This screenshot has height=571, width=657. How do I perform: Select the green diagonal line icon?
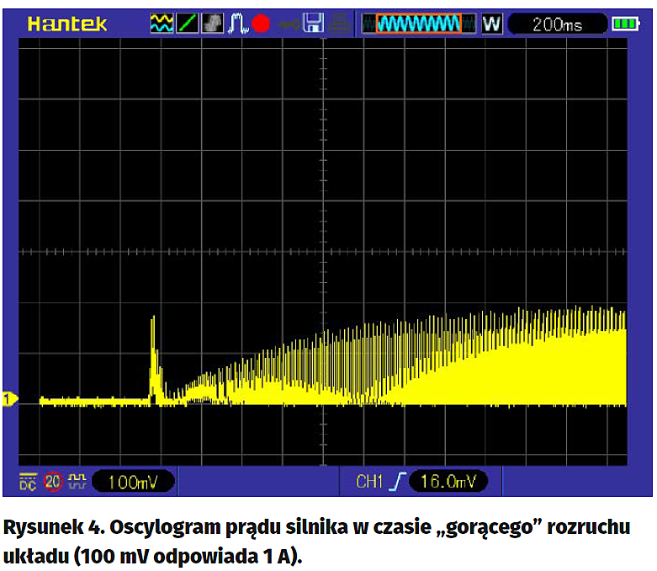(x=187, y=24)
